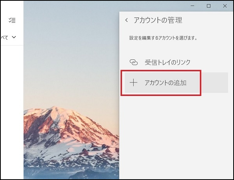Go back using the panel's back arrow
Viewport: 234px width, 180px height.
coord(126,20)
